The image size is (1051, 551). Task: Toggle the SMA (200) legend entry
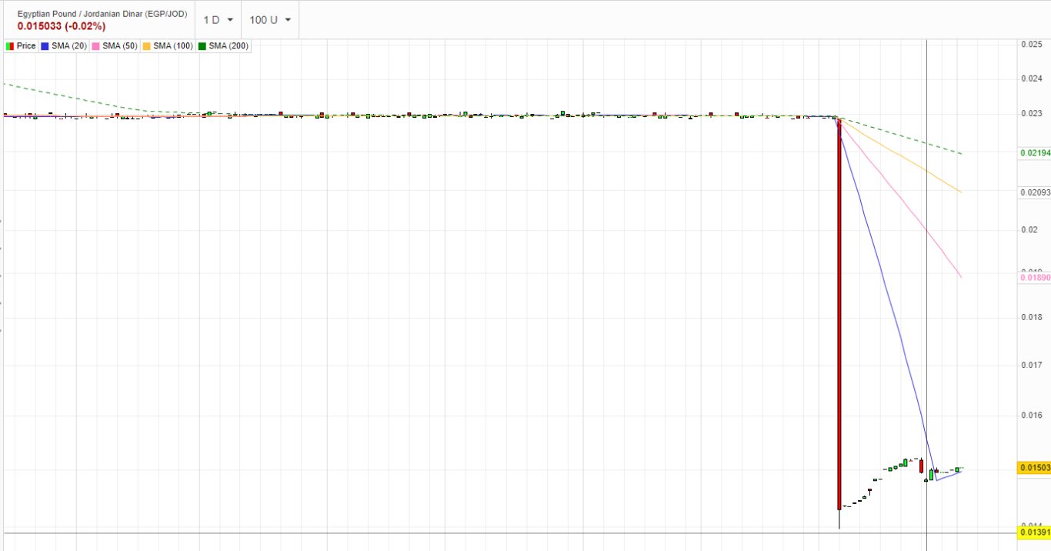[223, 46]
